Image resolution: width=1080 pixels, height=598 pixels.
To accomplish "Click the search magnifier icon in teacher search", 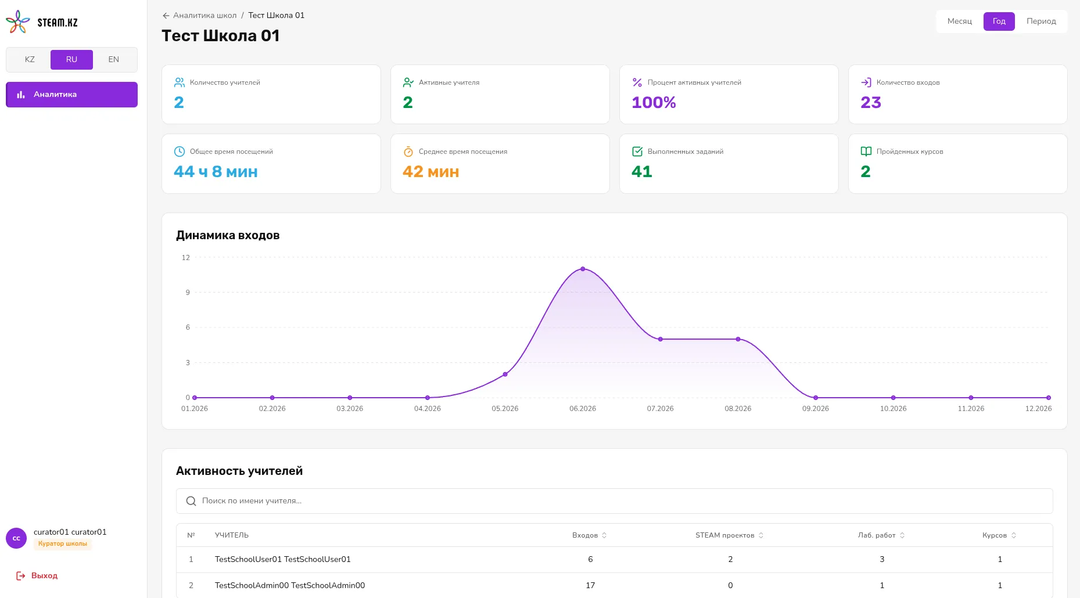I will coord(191,501).
